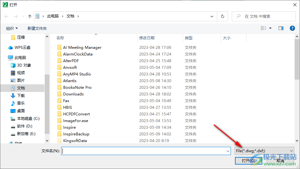Expand the chevron after 文档 breadcrumb

coord(78,16)
